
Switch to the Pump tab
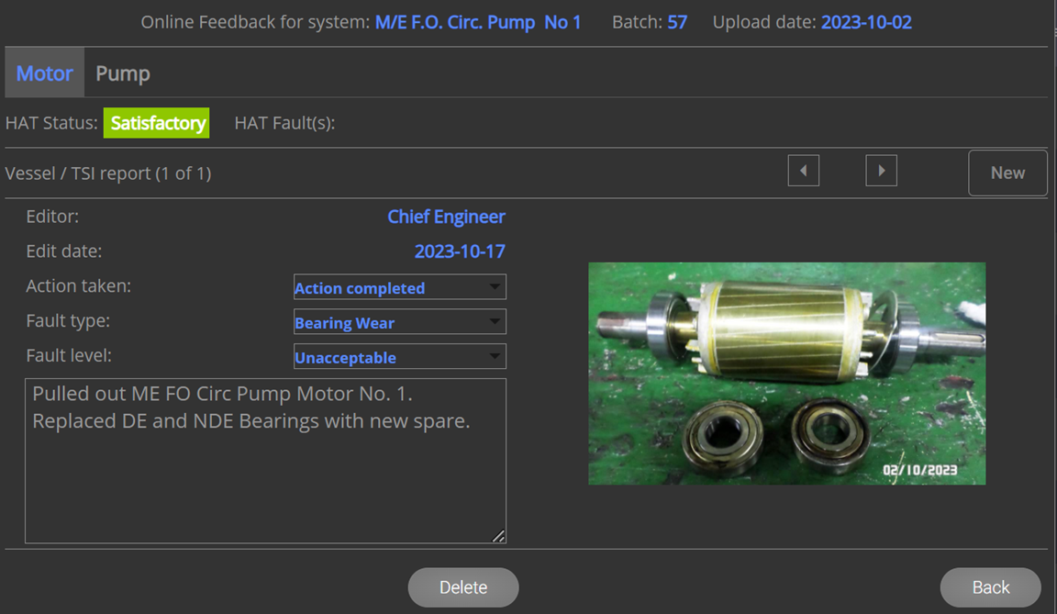[123, 73]
